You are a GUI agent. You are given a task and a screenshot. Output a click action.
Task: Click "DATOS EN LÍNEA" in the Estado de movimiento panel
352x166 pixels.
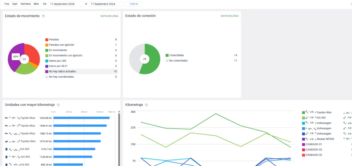(109, 16)
